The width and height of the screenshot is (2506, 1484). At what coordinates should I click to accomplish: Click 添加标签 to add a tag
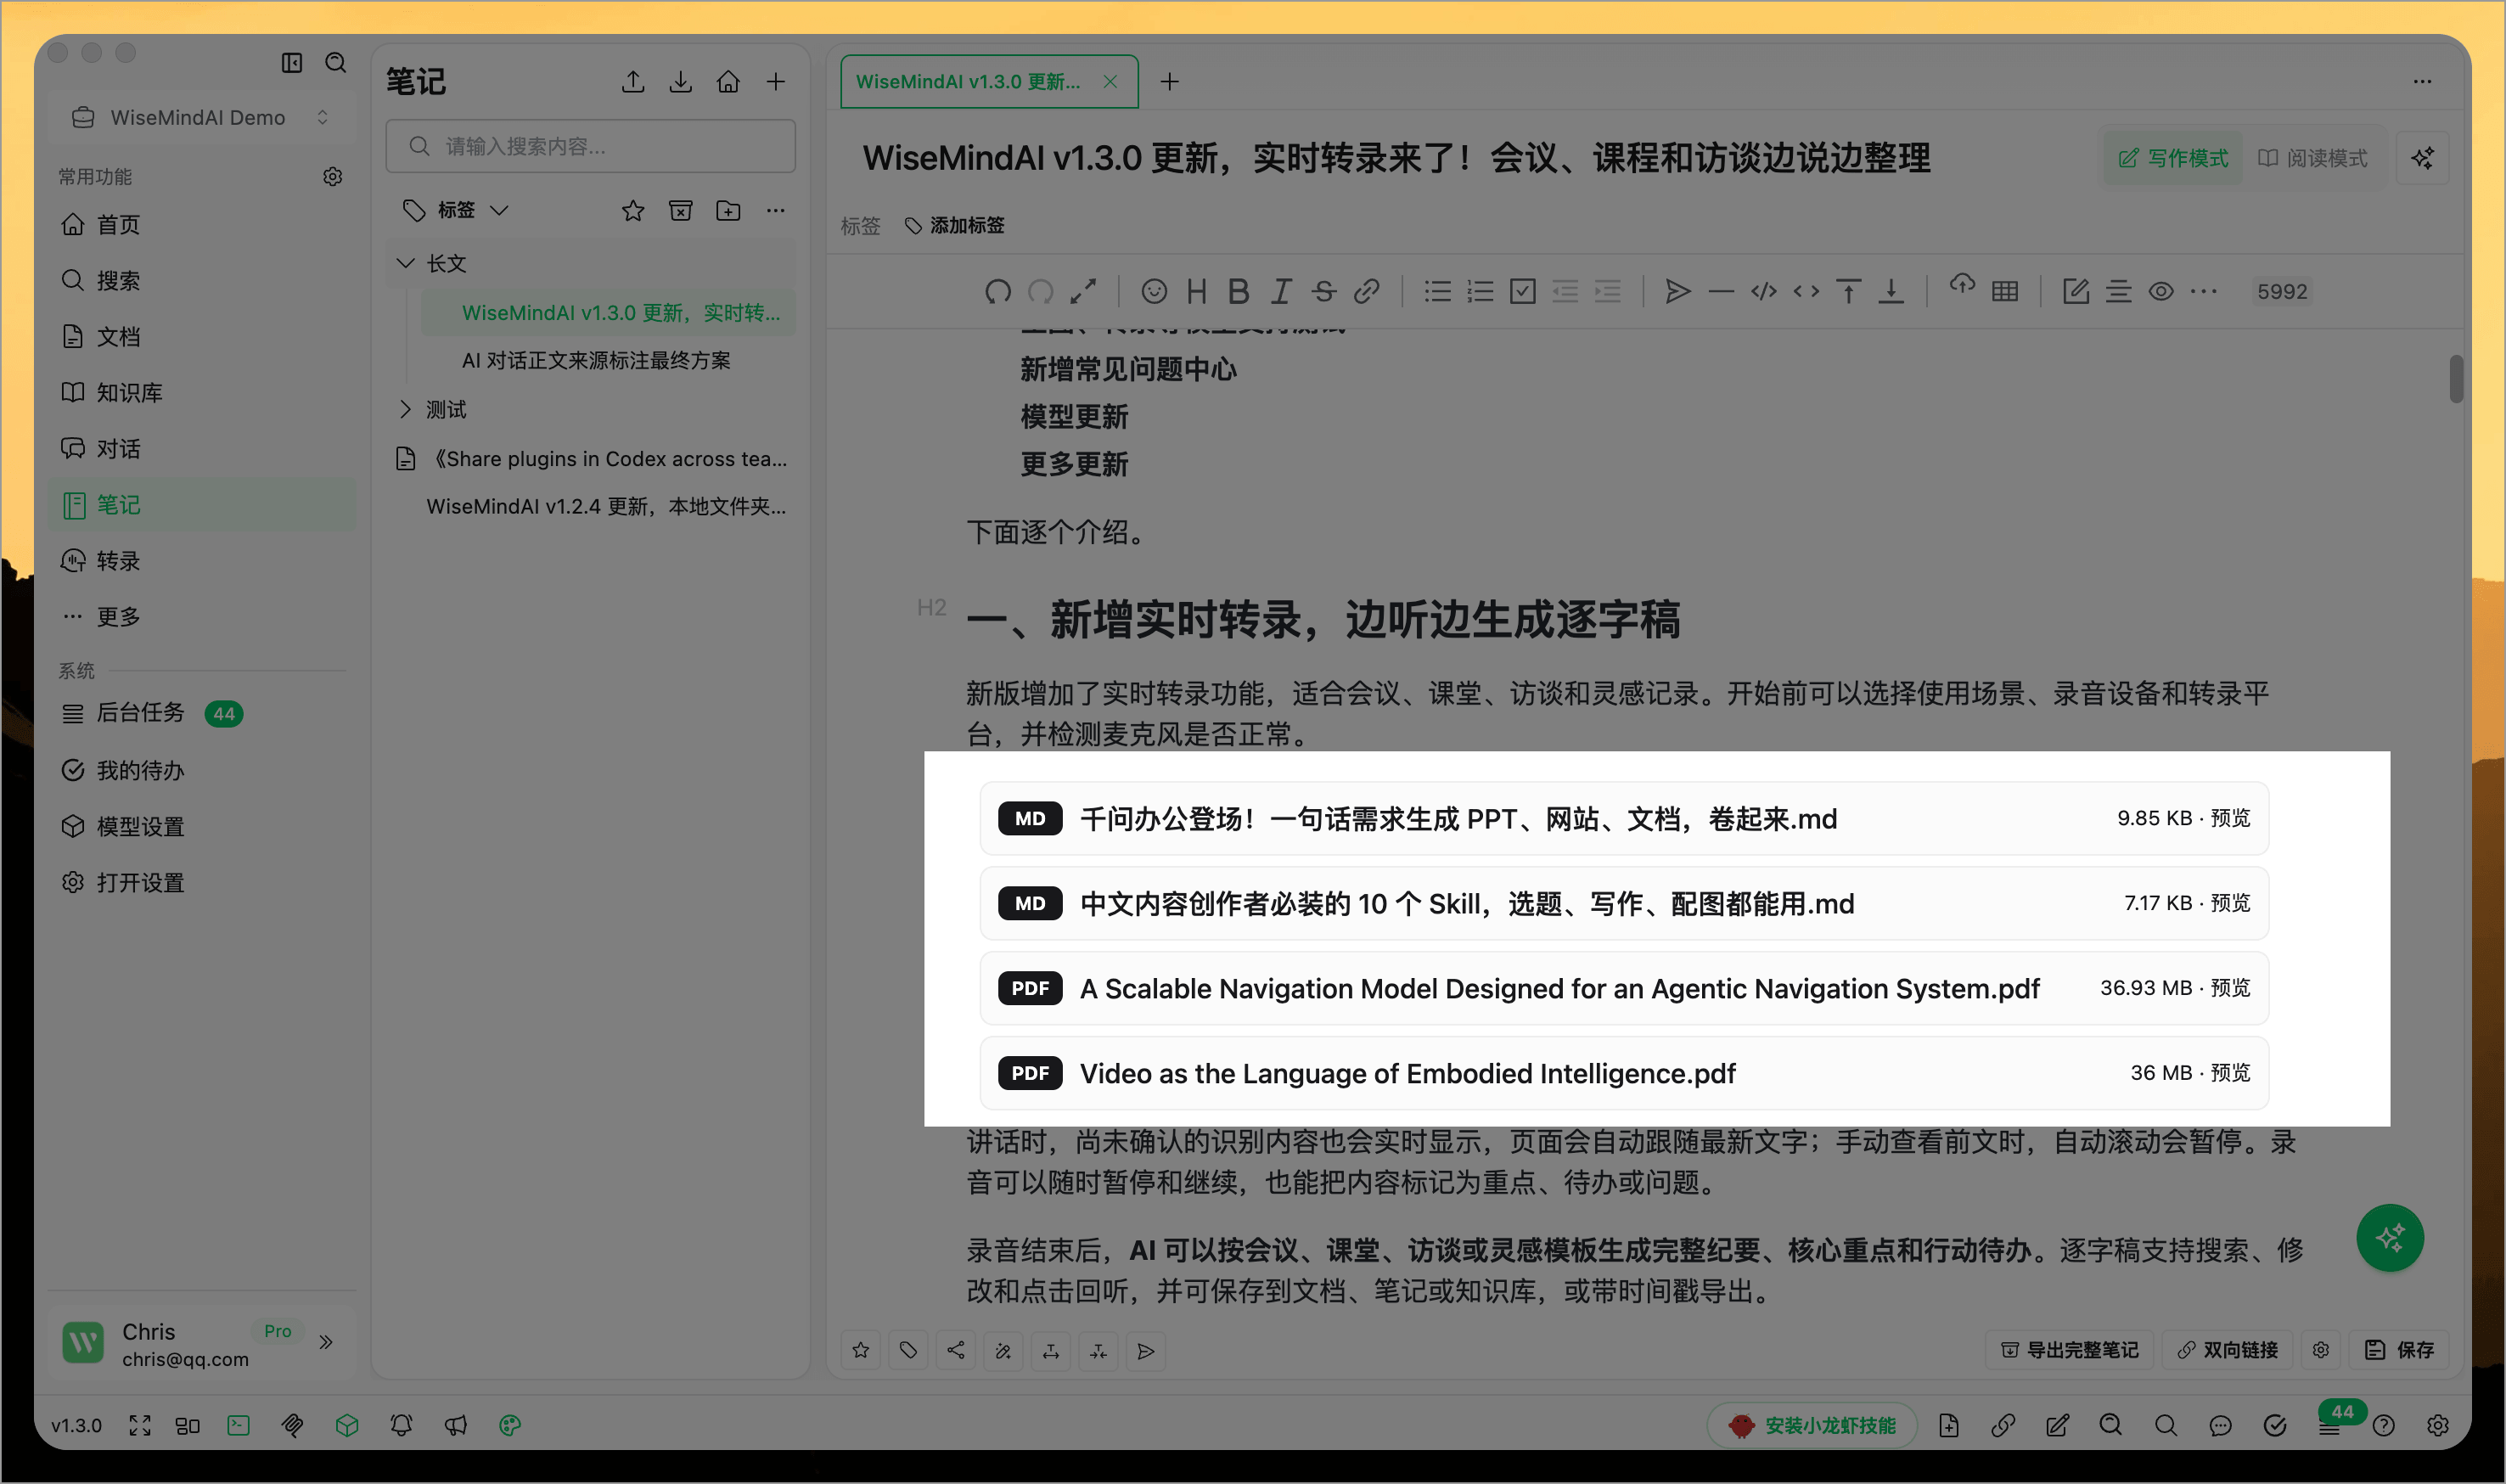(955, 226)
